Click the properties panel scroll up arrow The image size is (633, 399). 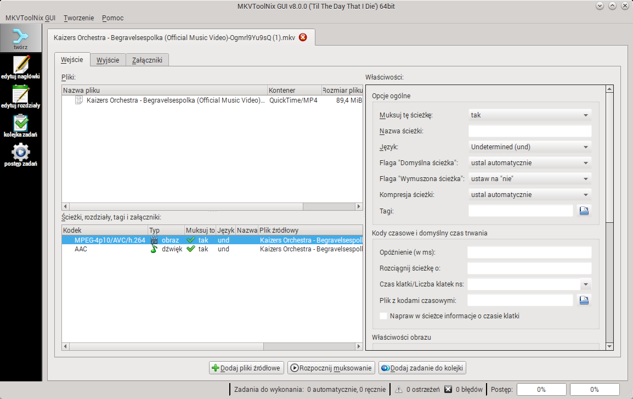click(x=609, y=89)
